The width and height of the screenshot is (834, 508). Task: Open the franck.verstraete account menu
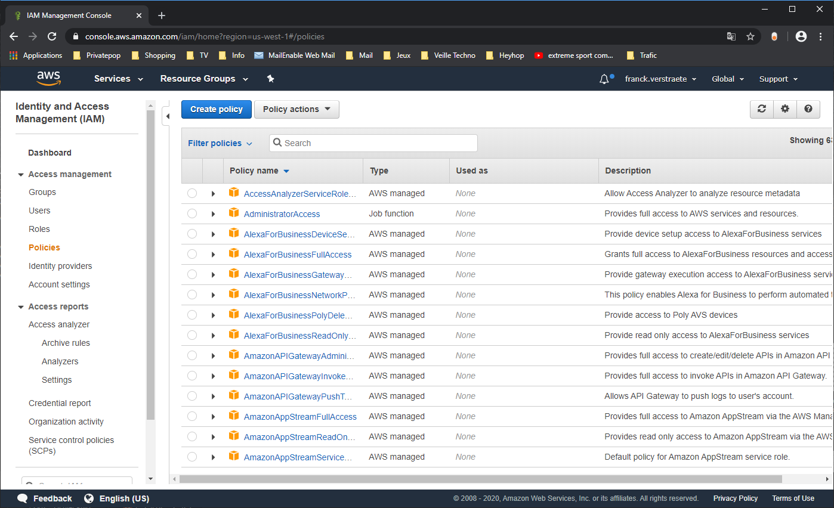(660, 79)
